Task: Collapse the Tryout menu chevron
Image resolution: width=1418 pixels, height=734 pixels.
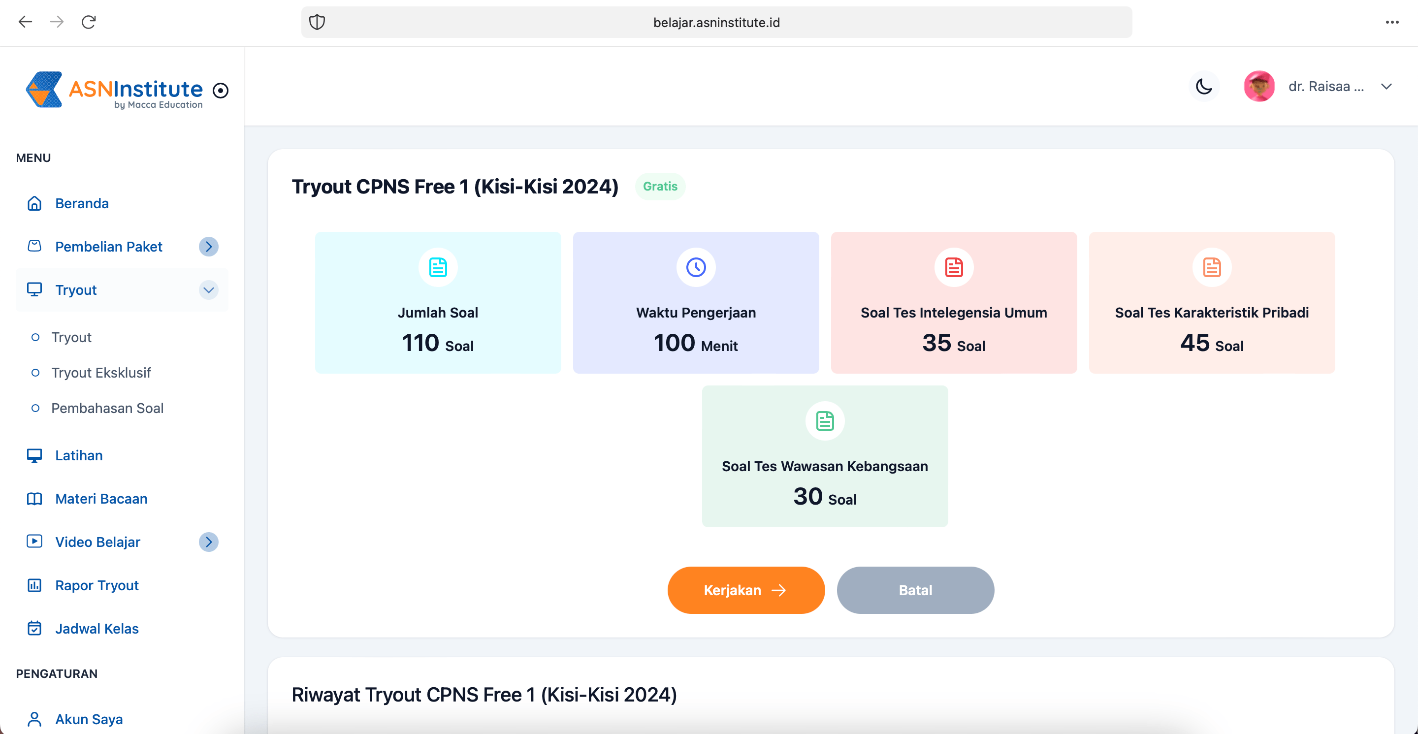Action: (x=208, y=290)
